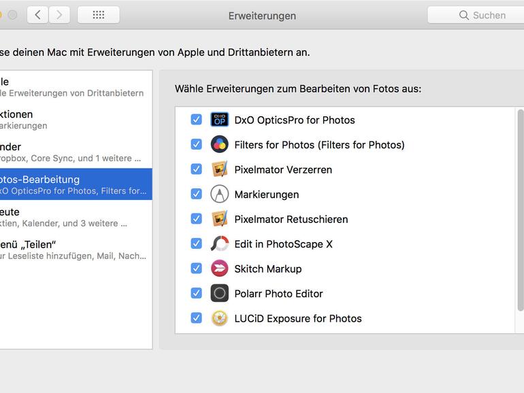Toggle the Markierungen checkbox
The height and width of the screenshot is (393, 524).
(196, 194)
